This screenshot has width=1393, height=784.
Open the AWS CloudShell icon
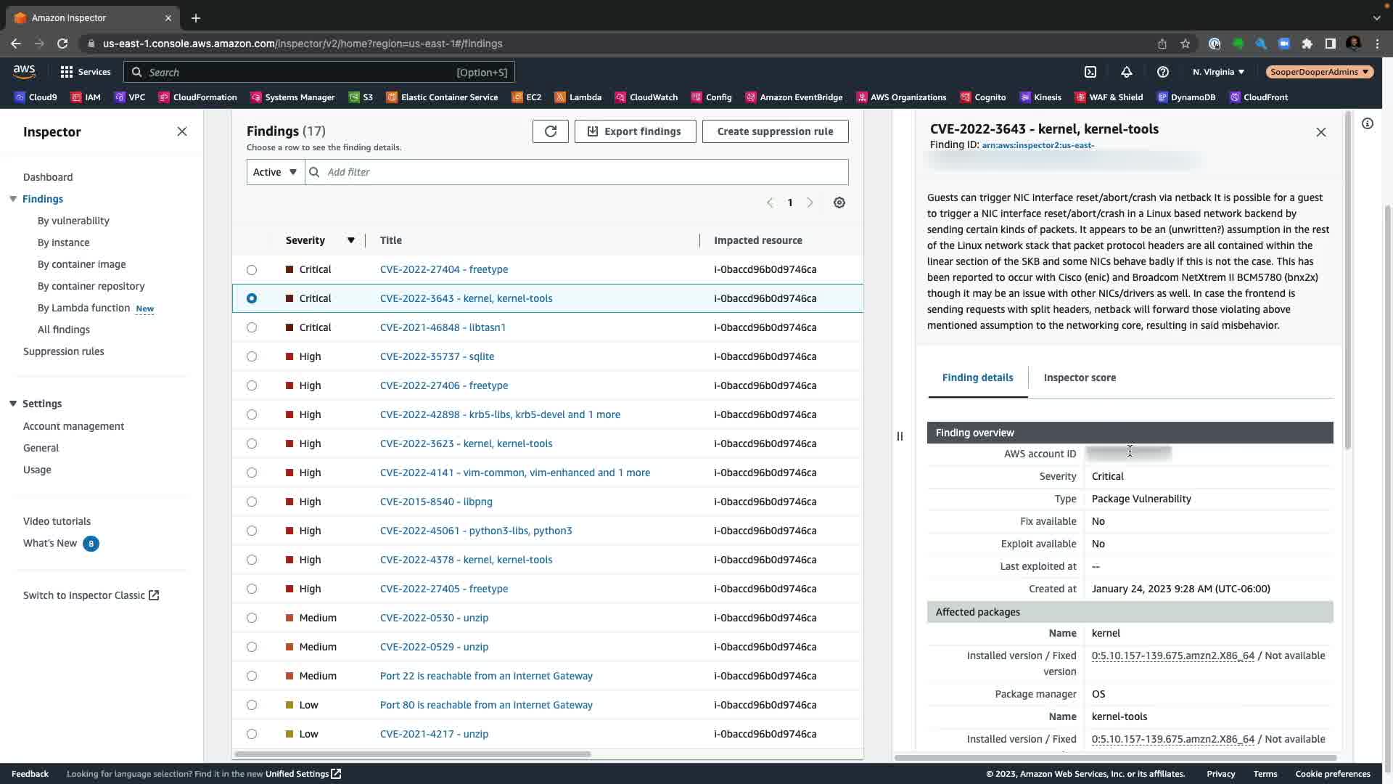[x=1090, y=72]
